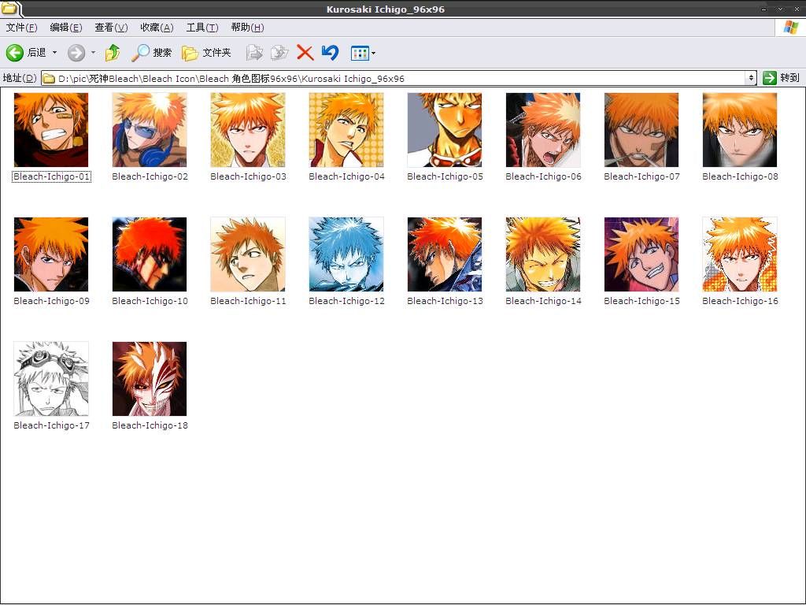Open the 查看(V) menu
Screen dimensions: 806x605
click(111, 28)
